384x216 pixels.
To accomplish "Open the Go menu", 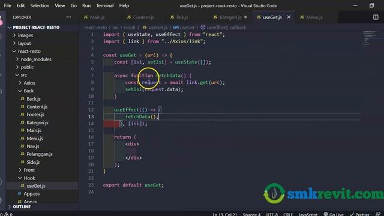I will [x=73, y=5].
